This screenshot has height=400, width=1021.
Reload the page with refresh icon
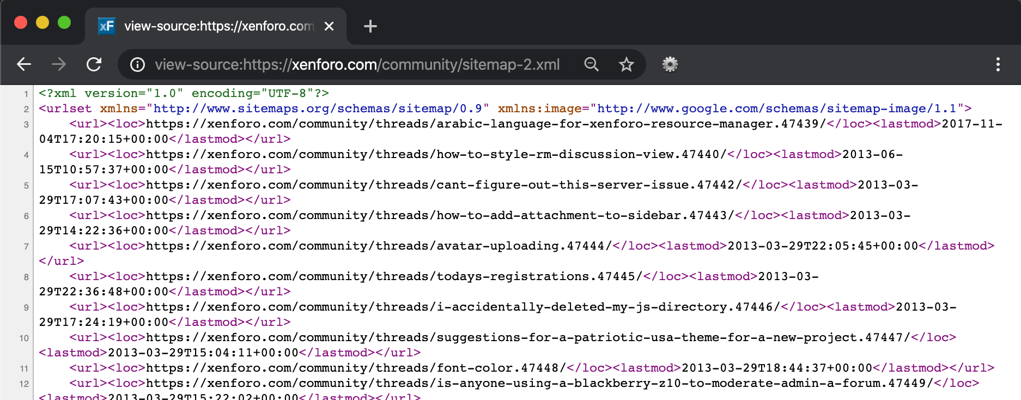94,64
